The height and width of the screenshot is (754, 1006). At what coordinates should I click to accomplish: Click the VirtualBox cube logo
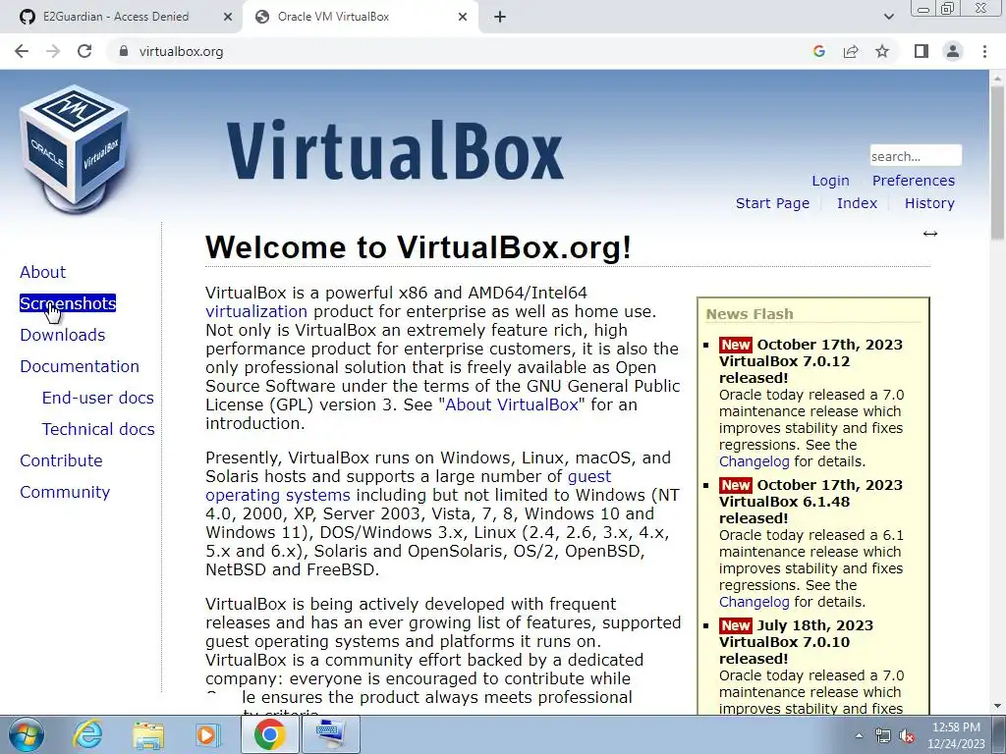tap(75, 149)
